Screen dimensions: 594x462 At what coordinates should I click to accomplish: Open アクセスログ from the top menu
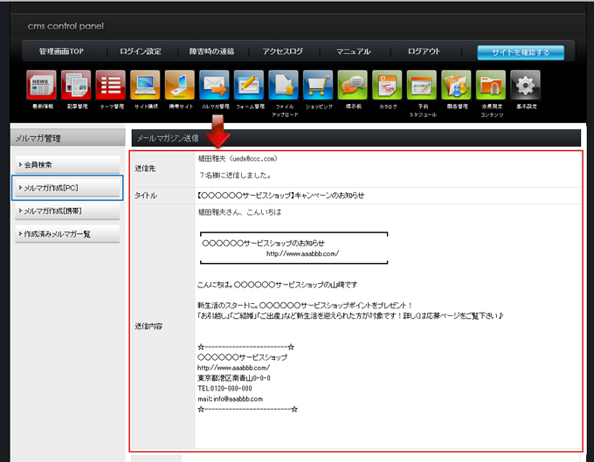[x=283, y=52]
